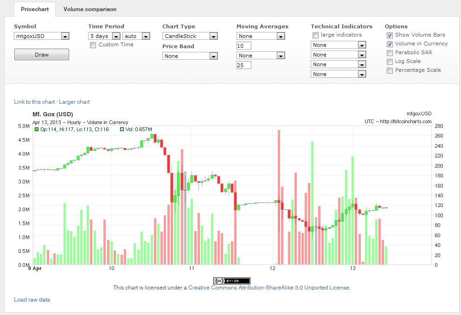Screen dimensions: 461x315
Task: Click the '9 Apr' date axis label
Action: click(35, 268)
